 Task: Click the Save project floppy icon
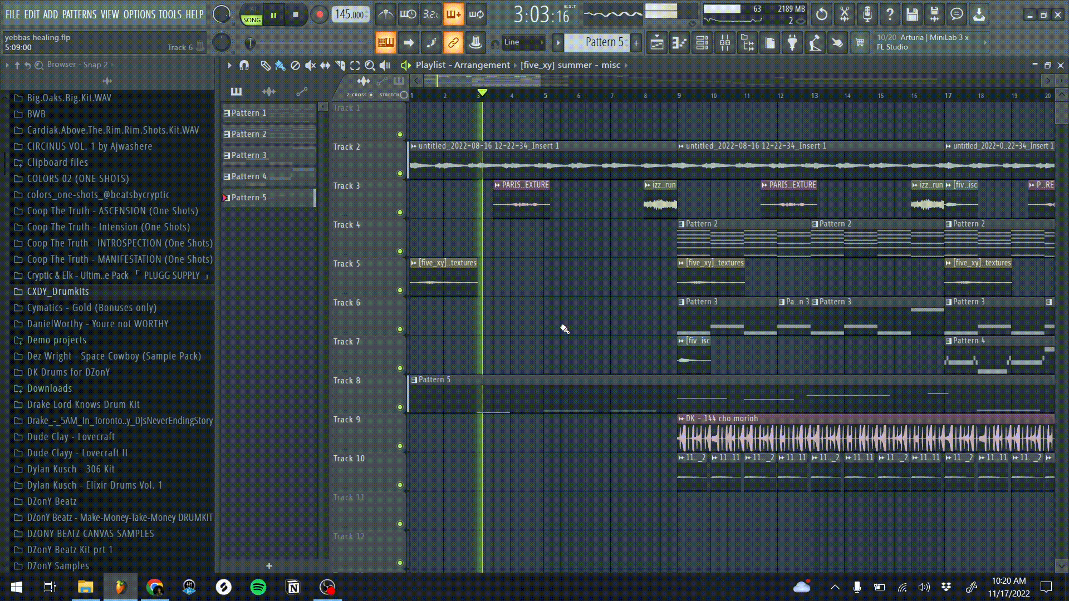(x=912, y=15)
